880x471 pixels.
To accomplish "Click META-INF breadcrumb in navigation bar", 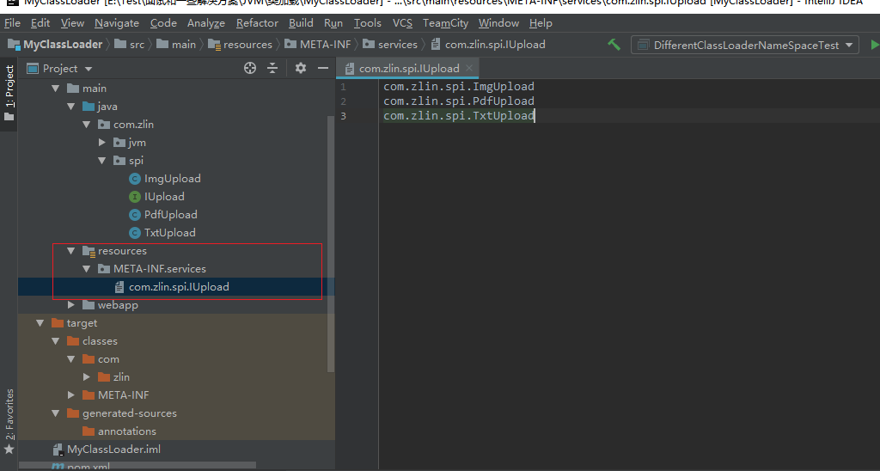I will tap(318, 45).
